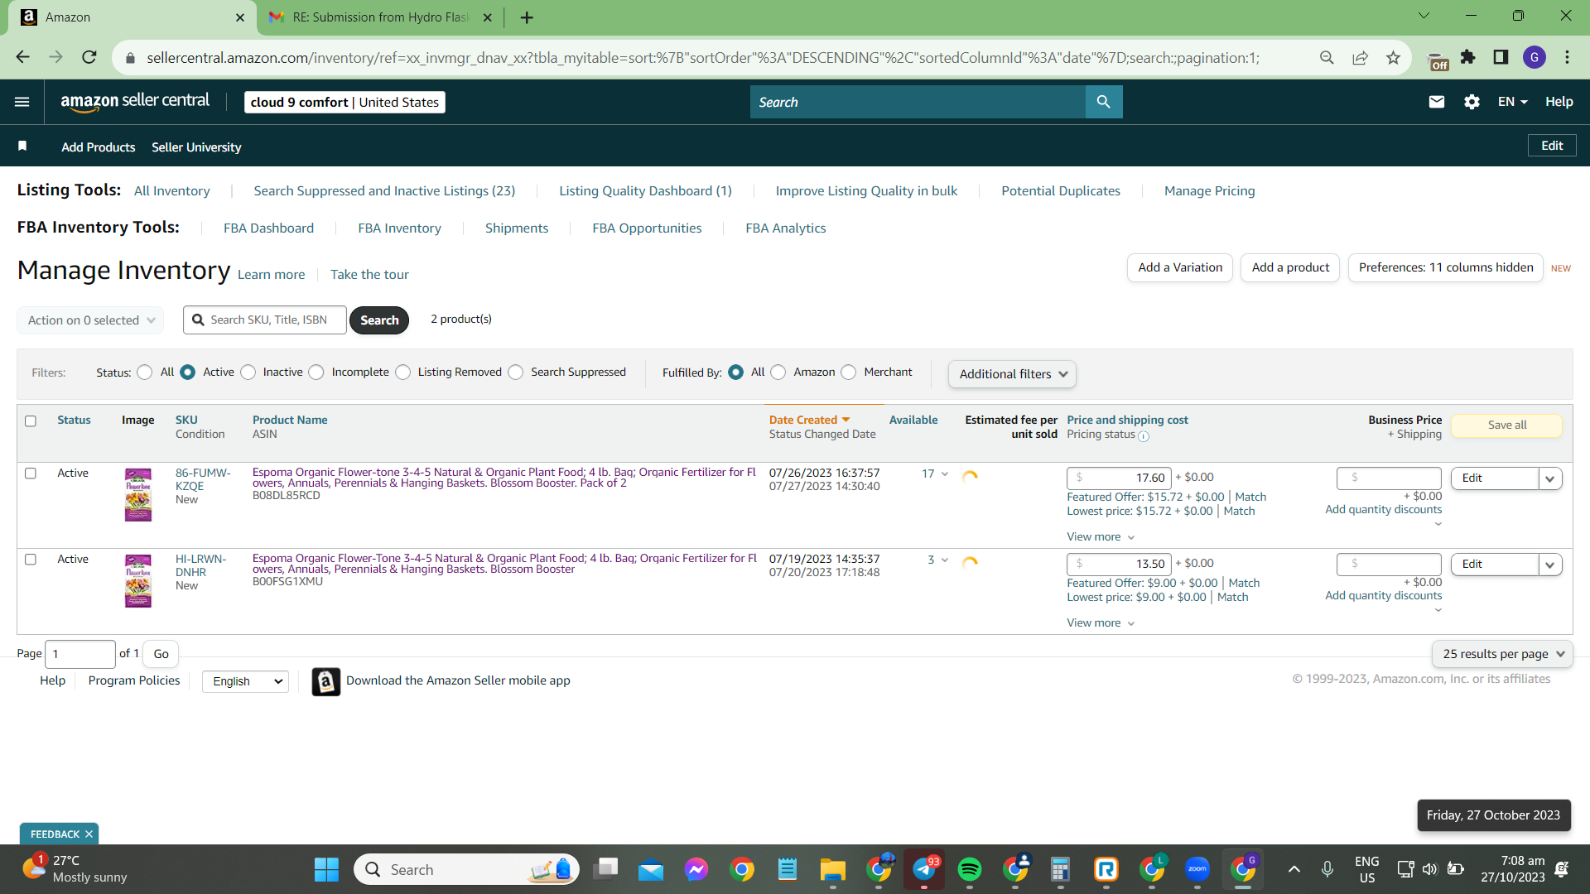Open the 25 results per page dropdown
The image size is (1590, 894).
(1502, 654)
